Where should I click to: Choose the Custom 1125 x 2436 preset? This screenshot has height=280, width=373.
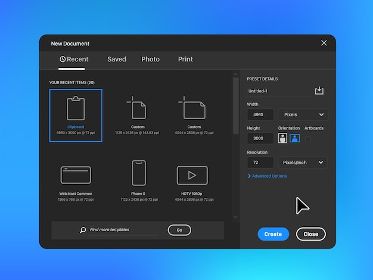pos(137,116)
